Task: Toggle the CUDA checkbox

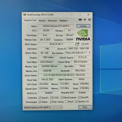Action: 52,98
